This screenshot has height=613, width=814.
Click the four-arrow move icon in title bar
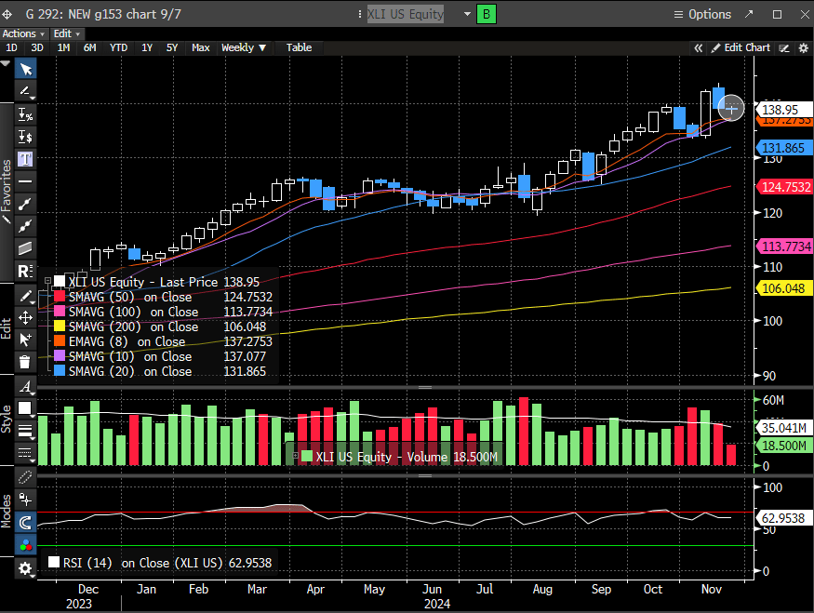(7, 15)
